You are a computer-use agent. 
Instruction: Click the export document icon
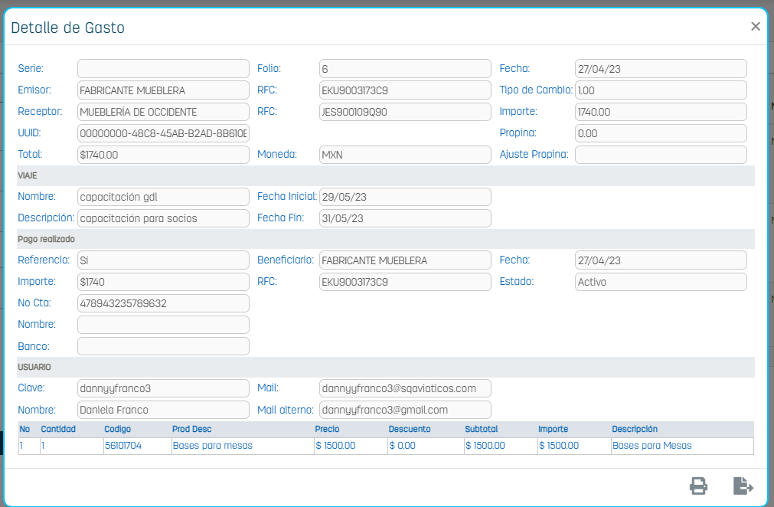point(743,486)
